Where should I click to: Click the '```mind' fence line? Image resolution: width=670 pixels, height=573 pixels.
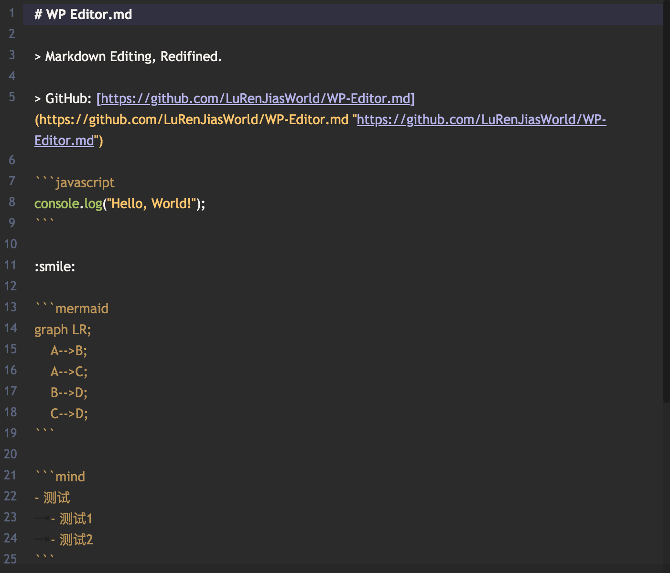tap(60, 477)
